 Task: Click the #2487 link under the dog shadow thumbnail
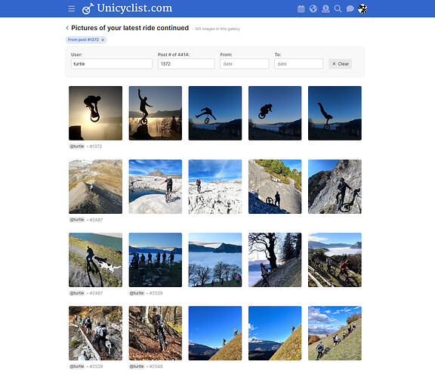tap(96, 293)
